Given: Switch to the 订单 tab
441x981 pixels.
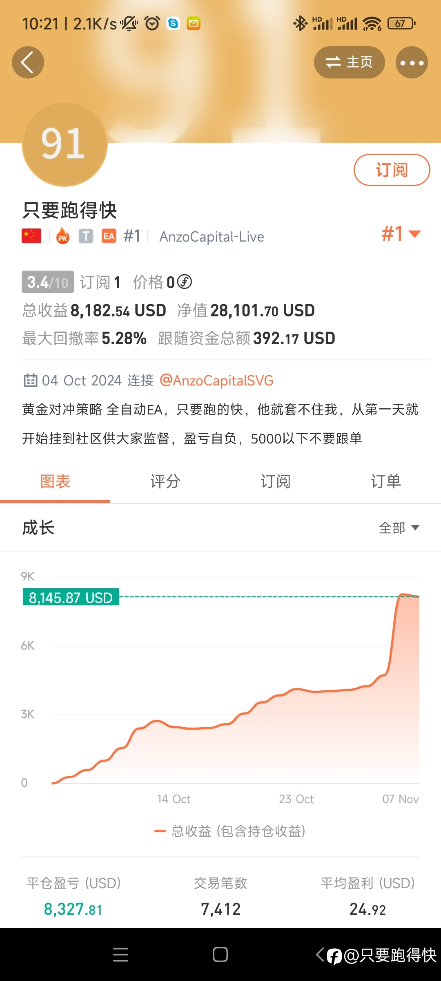Looking at the screenshot, I should 386,482.
